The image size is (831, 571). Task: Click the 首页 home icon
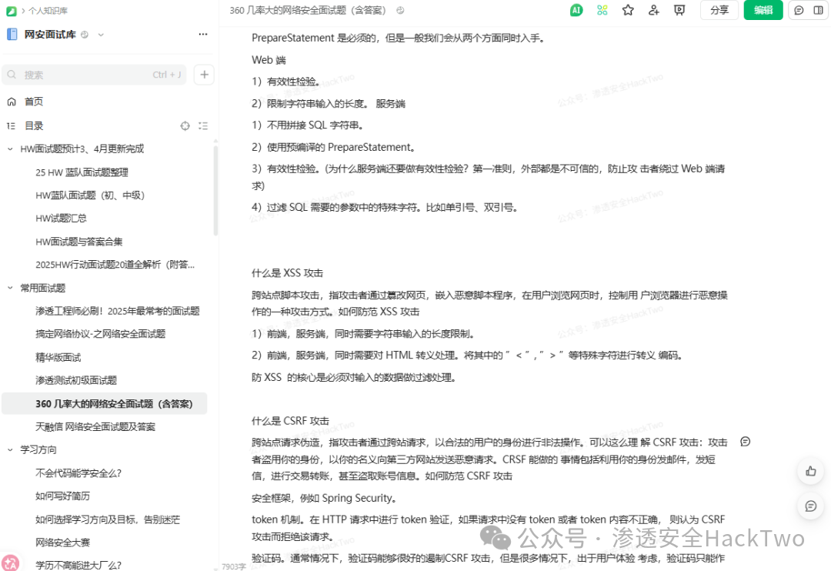[x=11, y=102]
